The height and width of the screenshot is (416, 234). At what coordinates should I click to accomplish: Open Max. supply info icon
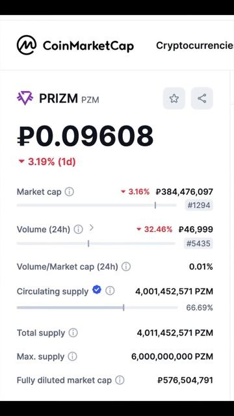point(72,356)
